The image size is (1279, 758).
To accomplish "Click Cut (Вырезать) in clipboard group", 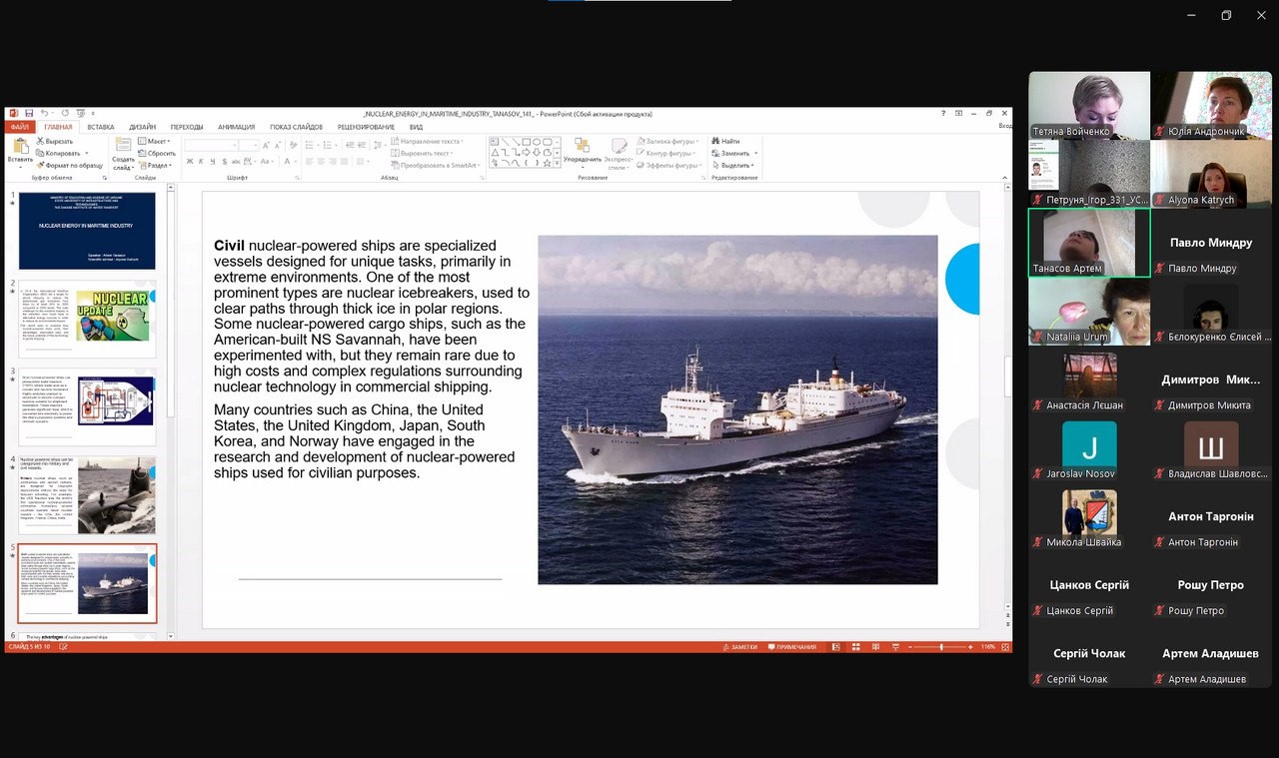I will (55, 141).
